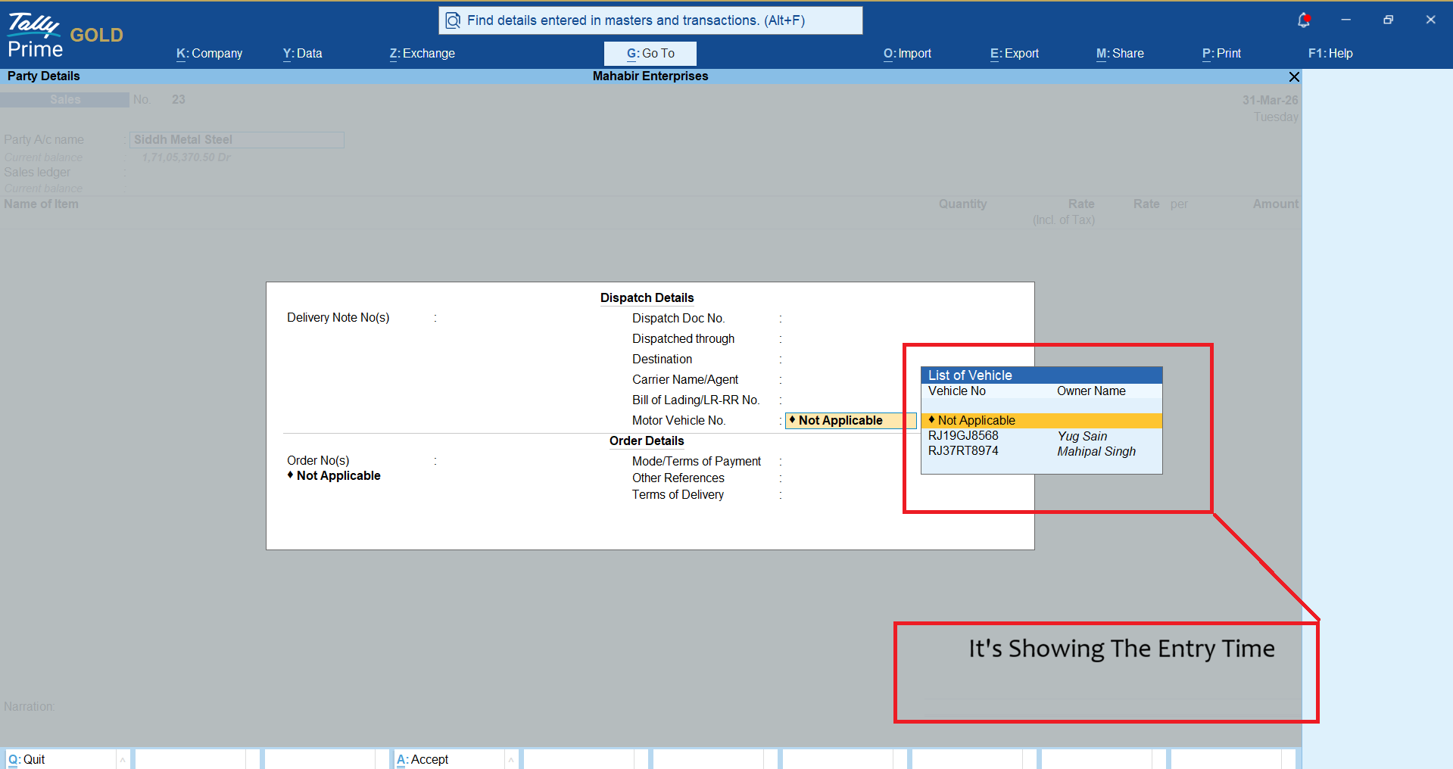Open the P: Print menu

pos(1222,54)
